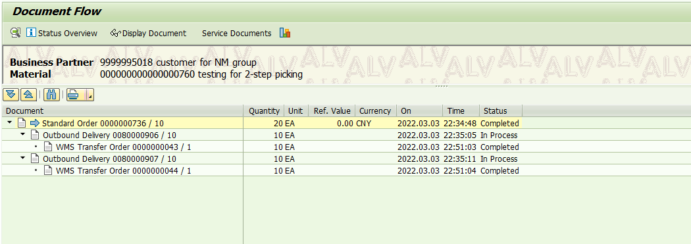Screen dimensions: 691x244
Task: Click the Document column header
Action: [122, 111]
